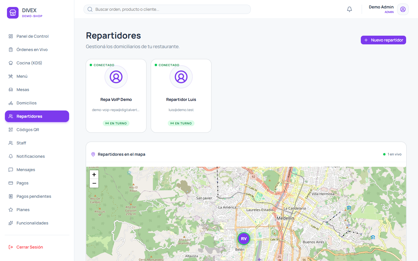Click the magnifier search icon
The height and width of the screenshot is (261, 418).
(90, 9)
